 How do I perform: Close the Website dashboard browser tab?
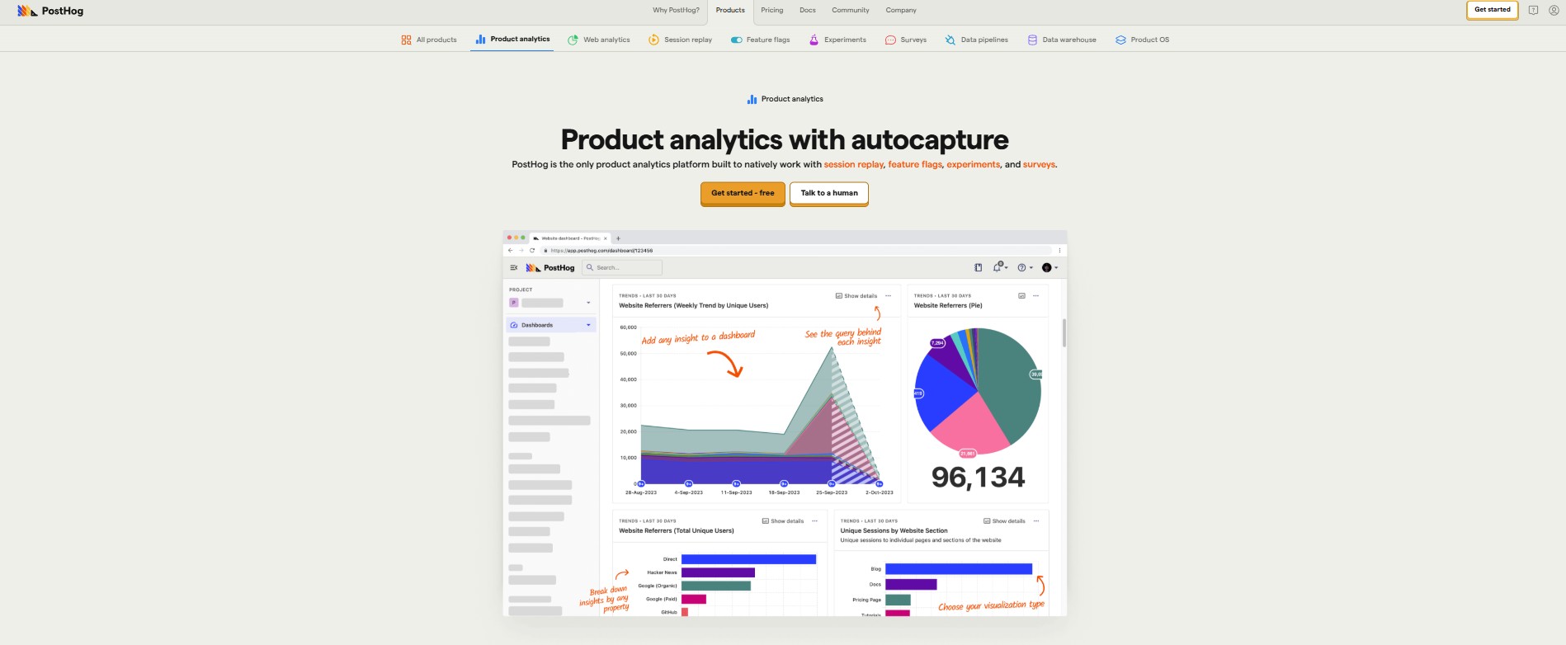pyautogui.click(x=605, y=238)
